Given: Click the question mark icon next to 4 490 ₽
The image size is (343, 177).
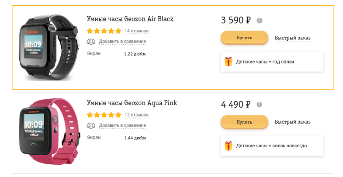Looking at the screenshot, I should pyautogui.click(x=259, y=104).
